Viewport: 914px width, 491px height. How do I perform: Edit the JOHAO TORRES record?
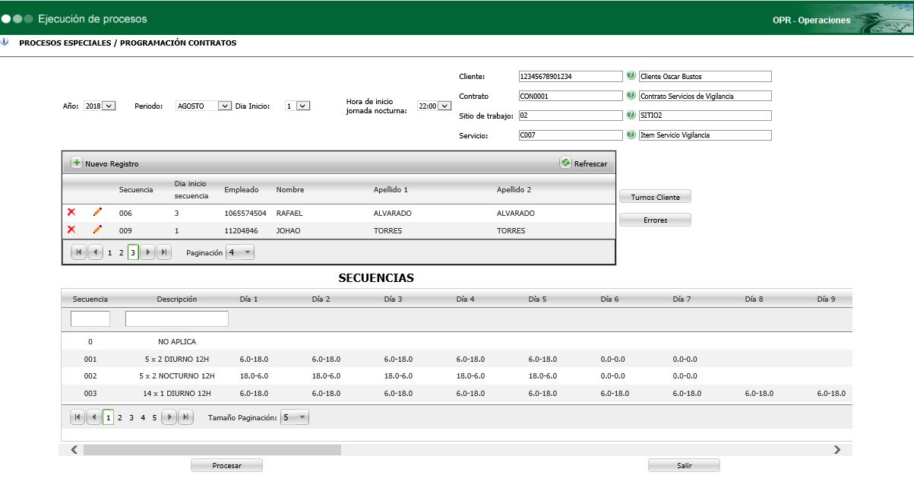coord(97,230)
